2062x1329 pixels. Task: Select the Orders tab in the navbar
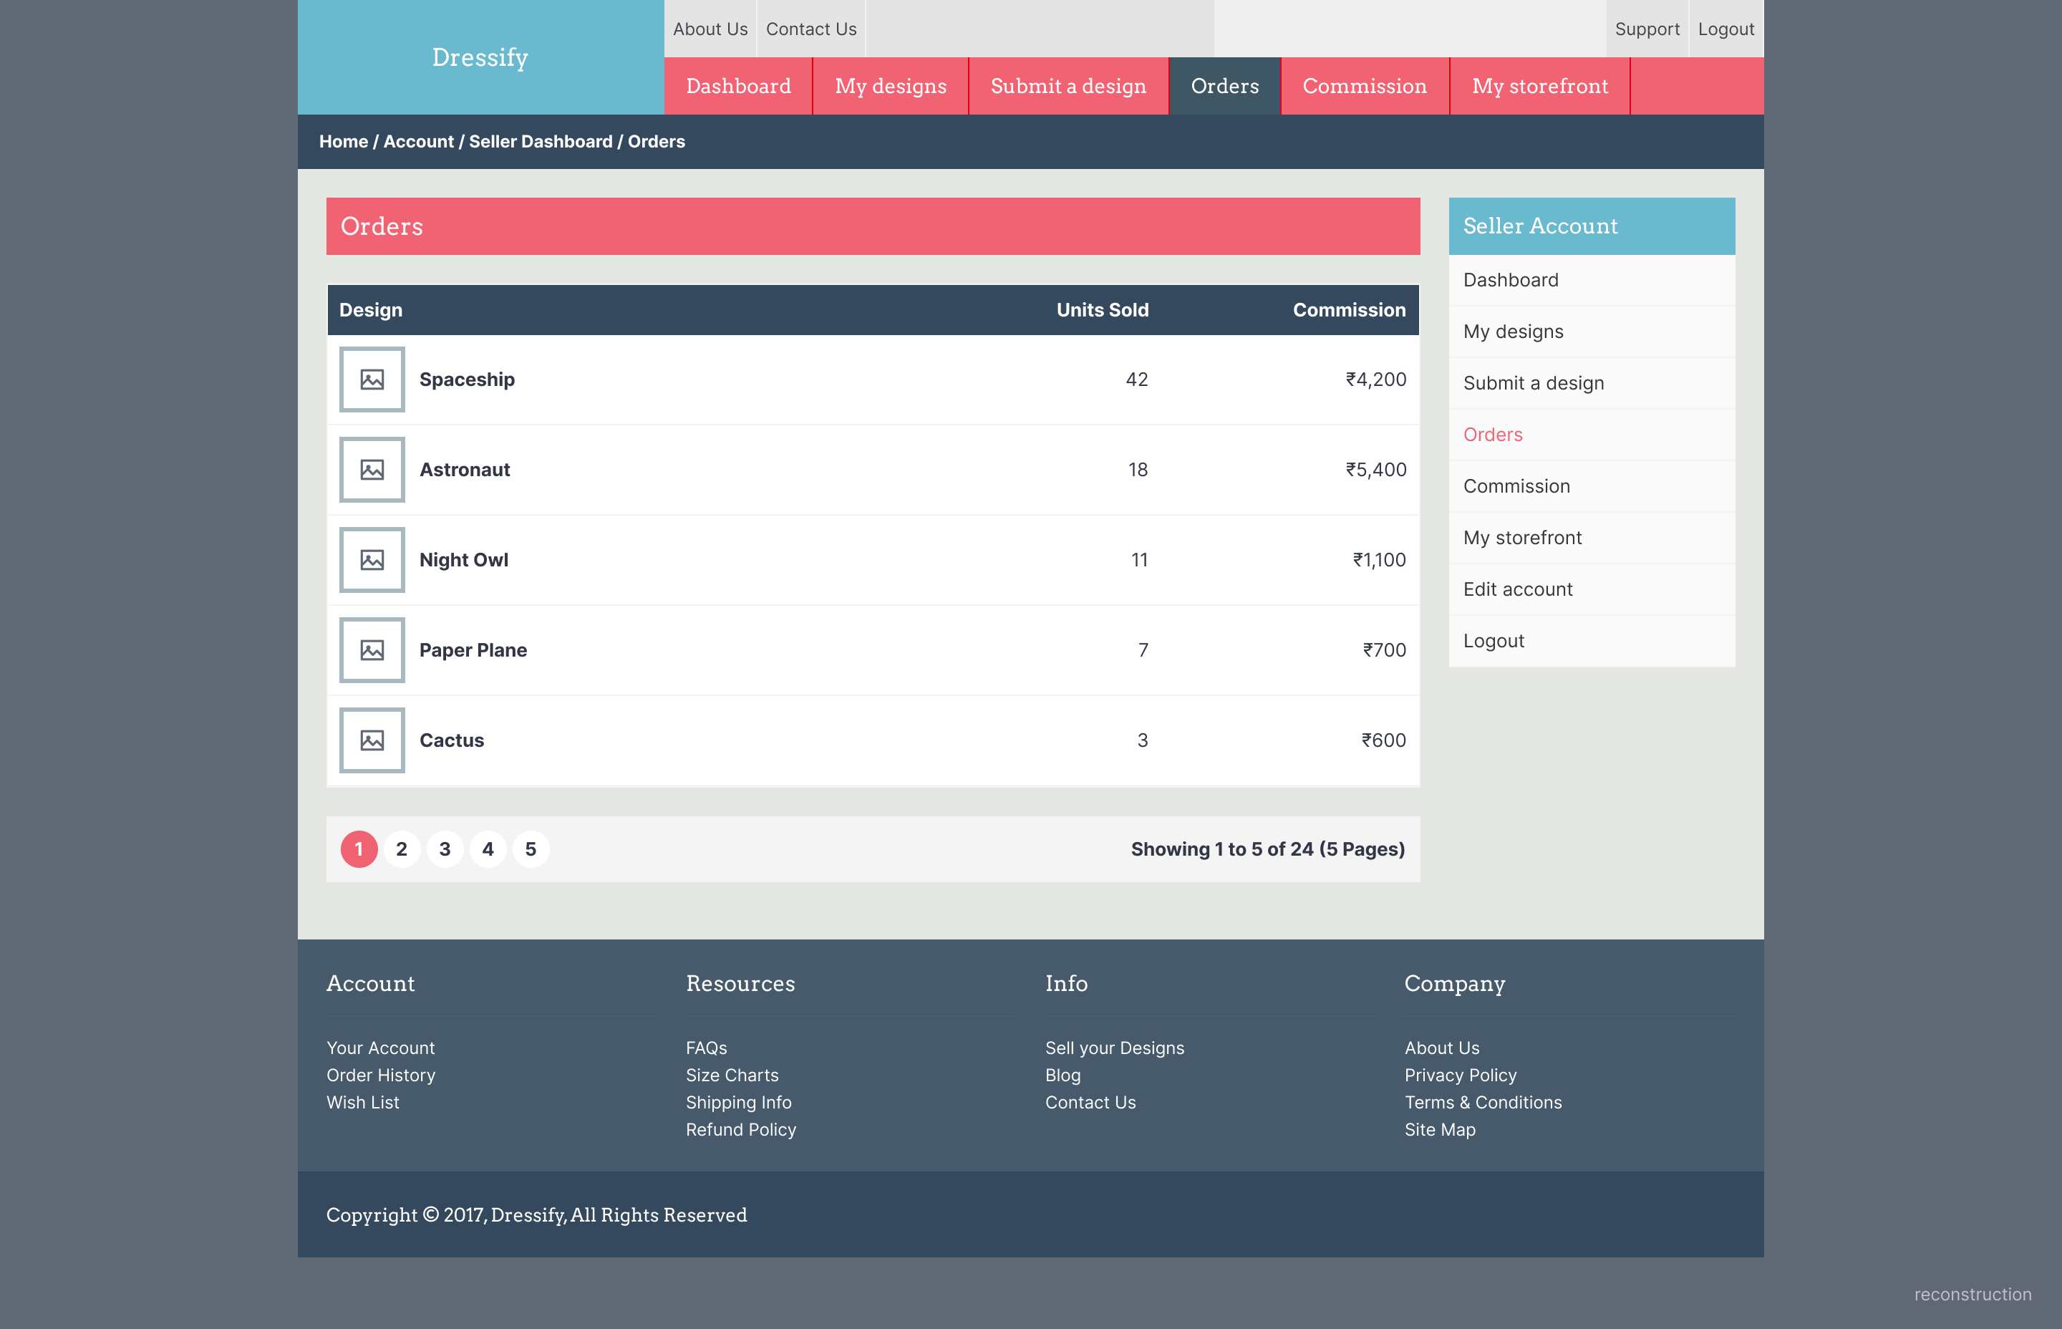1224,87
